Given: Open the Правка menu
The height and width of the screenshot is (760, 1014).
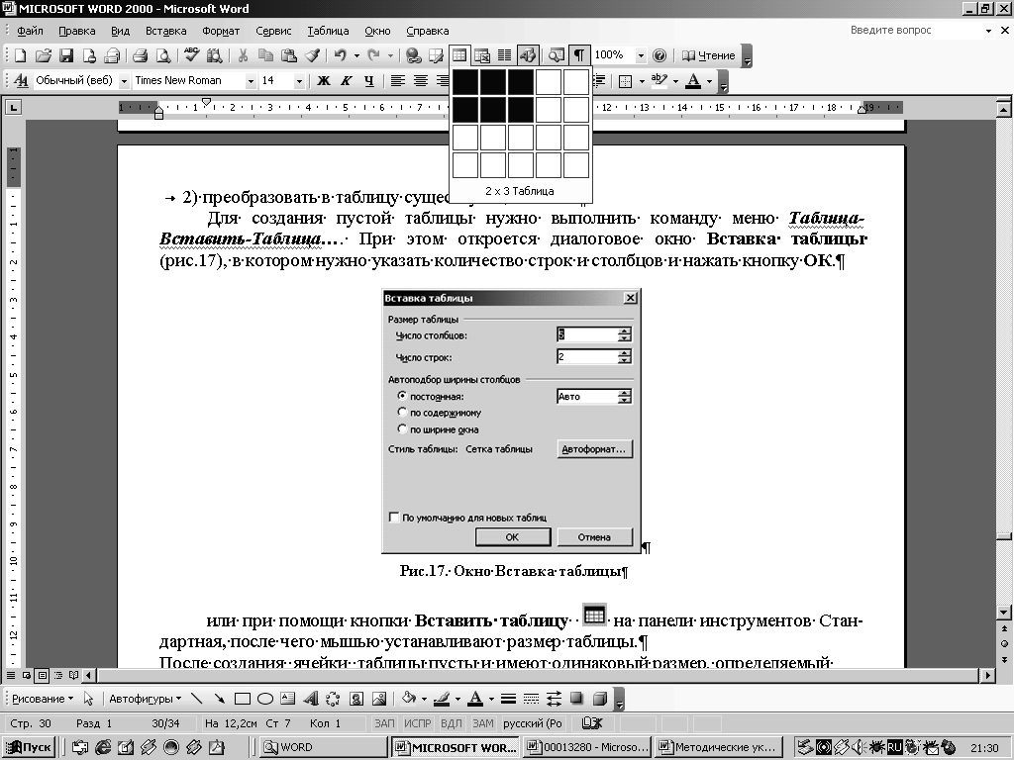Looking at the screenshot, I should (77, 31).
